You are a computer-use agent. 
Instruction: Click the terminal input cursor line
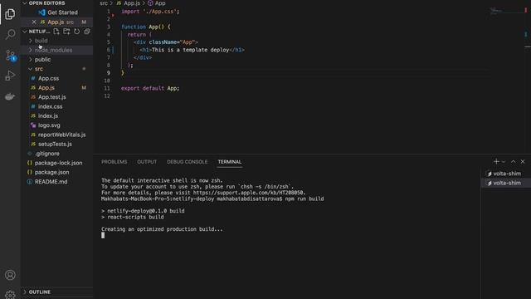103,235
